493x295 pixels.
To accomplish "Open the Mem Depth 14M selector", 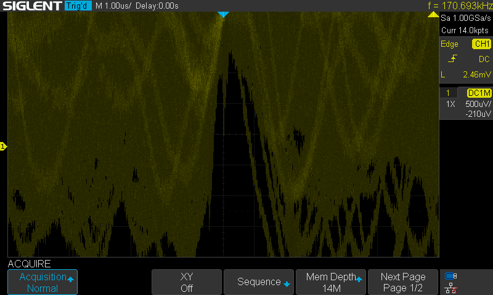I will (331, 282).
